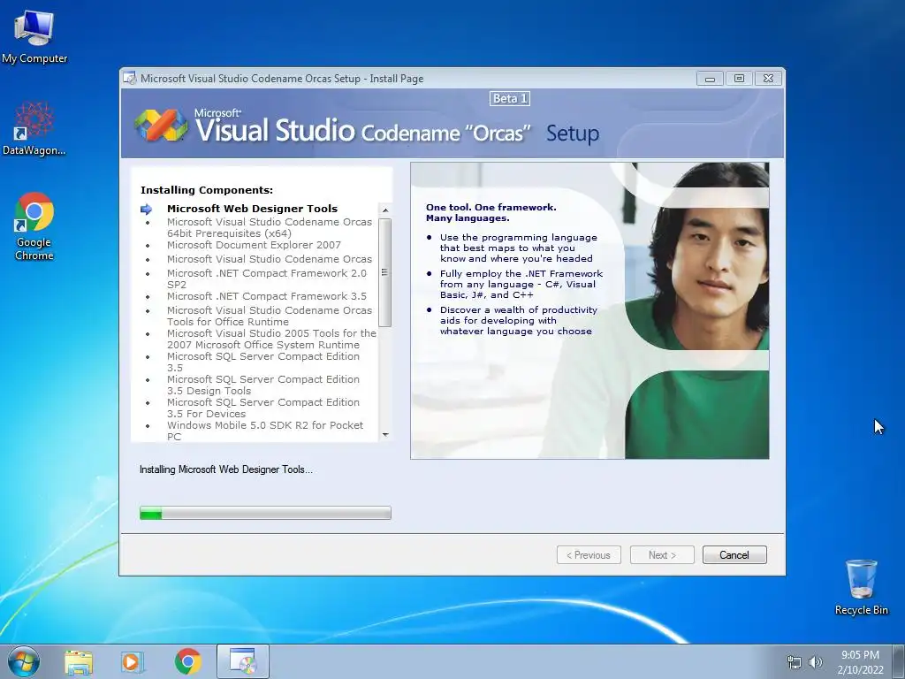905x679 pixels.
Task: Click the Cancel button
Action: coord(734,555)
